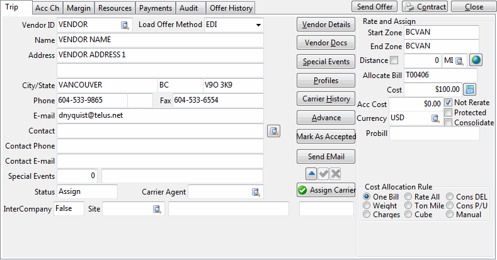This screenshot has width=497, height=260.
Task: Click the blue up arrow button
Action: 312,174
